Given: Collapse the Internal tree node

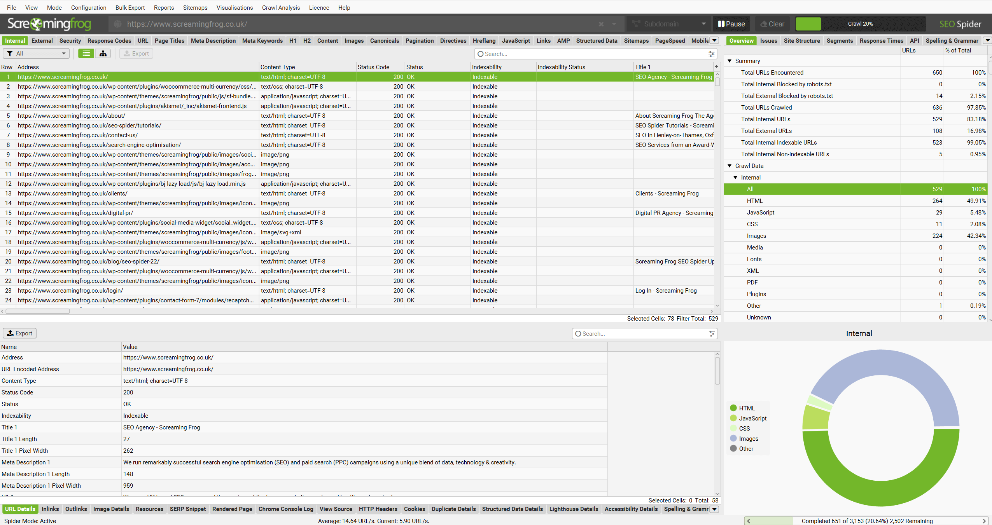Looking at the screenshot, I should (735, 178).
